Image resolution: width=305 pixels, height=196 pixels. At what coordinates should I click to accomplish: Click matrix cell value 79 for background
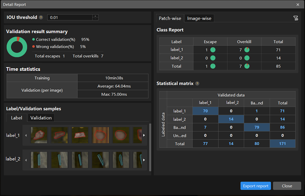coord(257,127)
